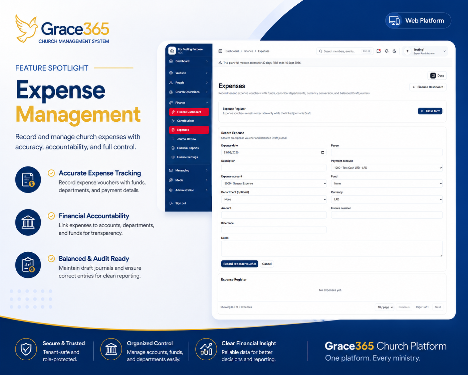The height and width of the screenshot is (375, 468).
Task: Click the search magnifier icon
Action: point(320,51)
